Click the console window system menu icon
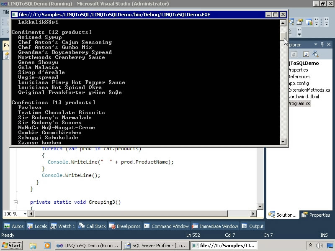This screenshot has height=251, width=335. [15, 15]
